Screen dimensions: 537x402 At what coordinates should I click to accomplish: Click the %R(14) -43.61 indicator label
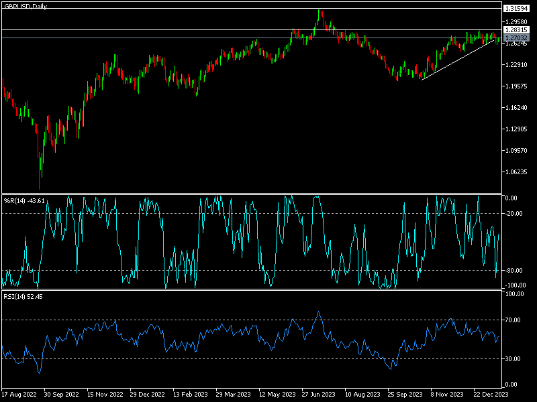24,201
